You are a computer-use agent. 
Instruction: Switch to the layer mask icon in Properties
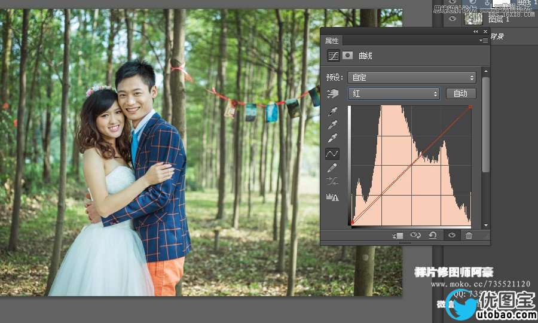347,55
